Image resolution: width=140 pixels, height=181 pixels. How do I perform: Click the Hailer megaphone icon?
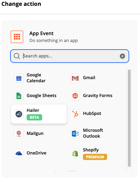point(19,114)
